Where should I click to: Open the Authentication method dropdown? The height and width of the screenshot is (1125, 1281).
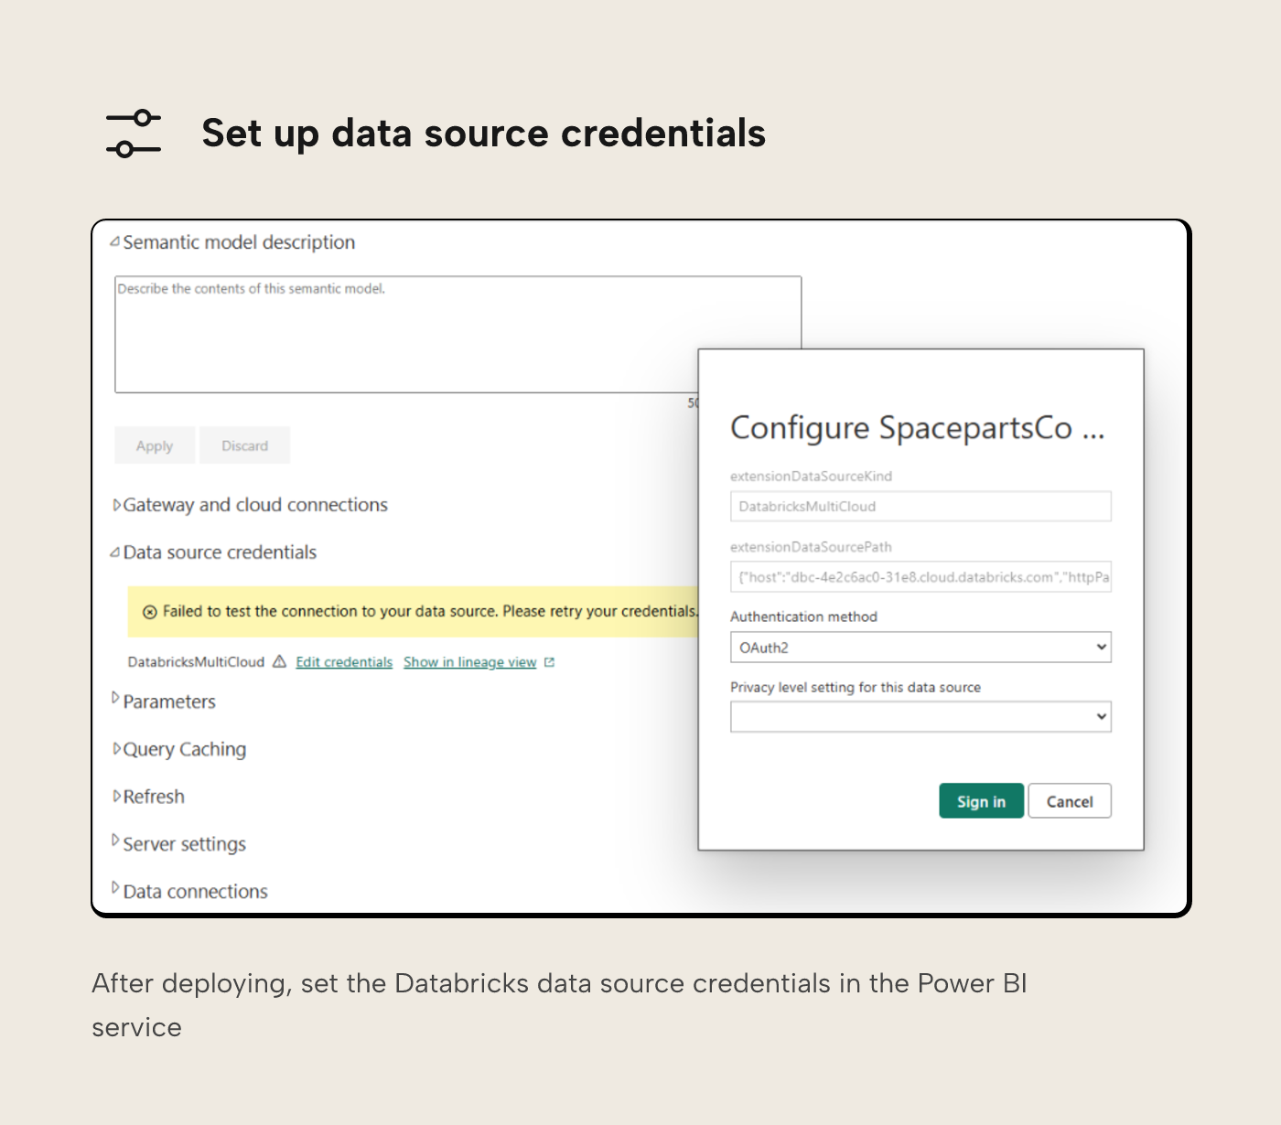[x=920, y=648]
